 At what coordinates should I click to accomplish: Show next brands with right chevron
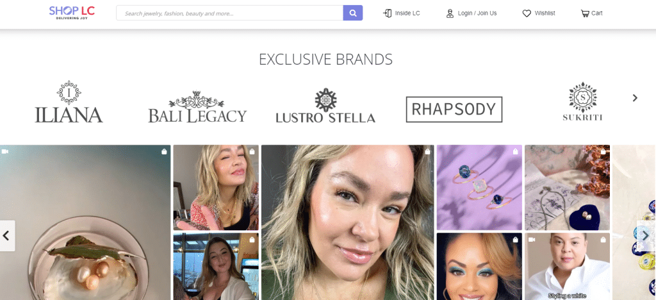point(635,98)
